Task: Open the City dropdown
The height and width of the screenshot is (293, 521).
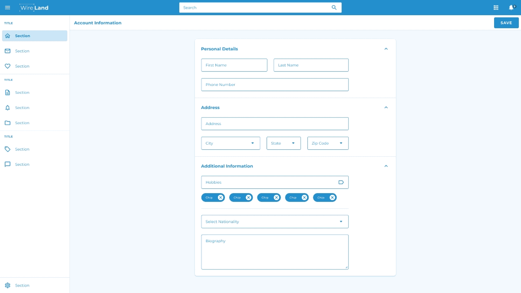Action: click(x=231, y=143)
